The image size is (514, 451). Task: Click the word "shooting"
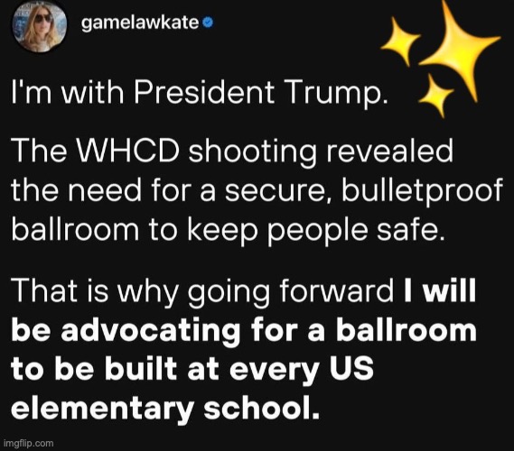[x=253, y=153]
